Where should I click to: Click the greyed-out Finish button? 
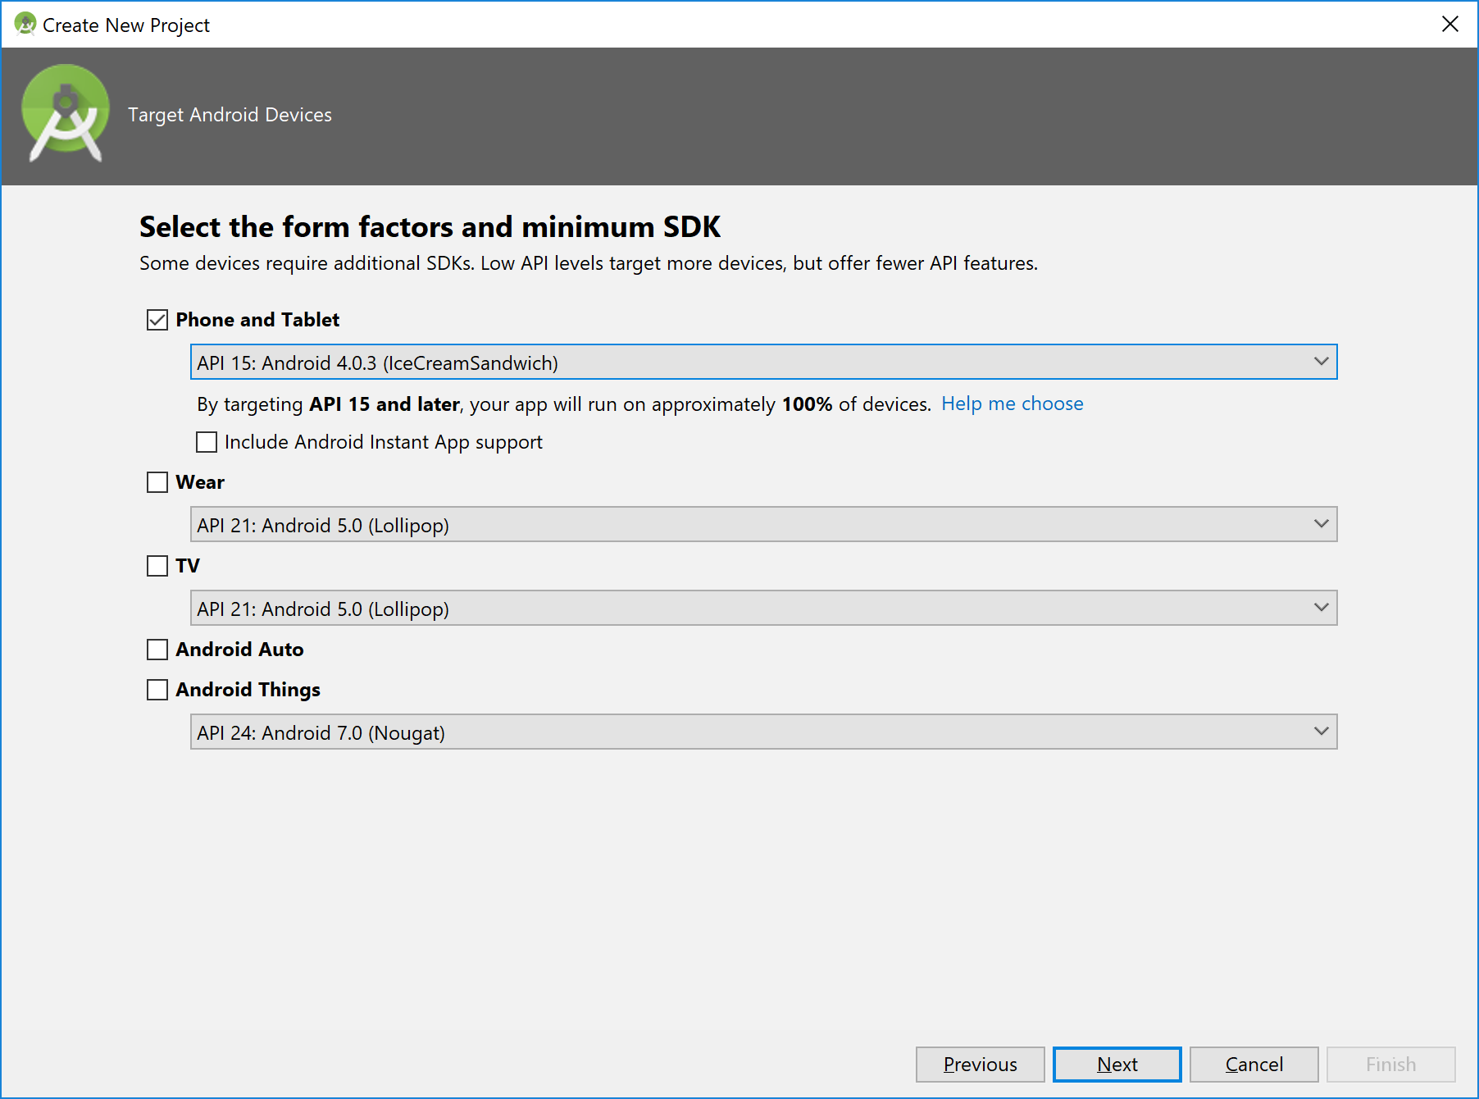[x=1390, y=1065]
